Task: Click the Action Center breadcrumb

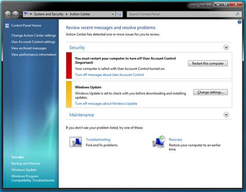Action: click(x=80, y=14)
